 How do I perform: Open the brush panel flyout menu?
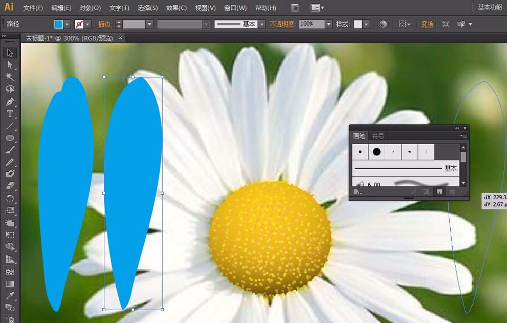coord(464,136)
